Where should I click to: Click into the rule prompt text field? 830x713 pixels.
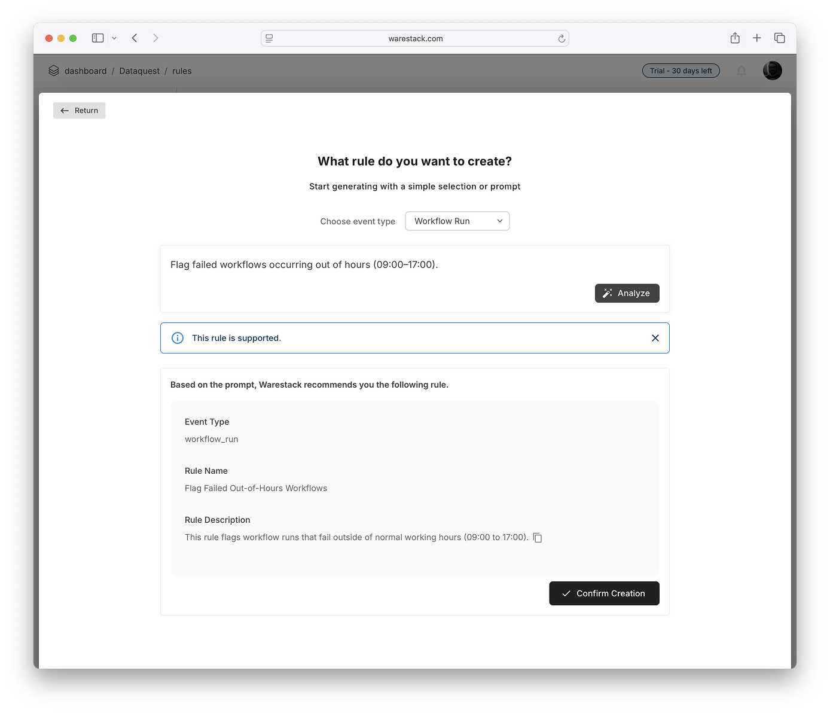383,265
